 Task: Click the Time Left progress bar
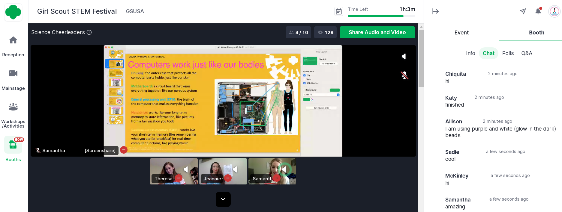381,16
